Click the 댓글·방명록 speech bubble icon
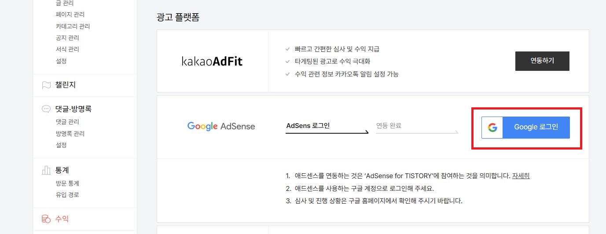Image resolution: width=606 pixels, height=234 pixels. (x=46, y=109)
